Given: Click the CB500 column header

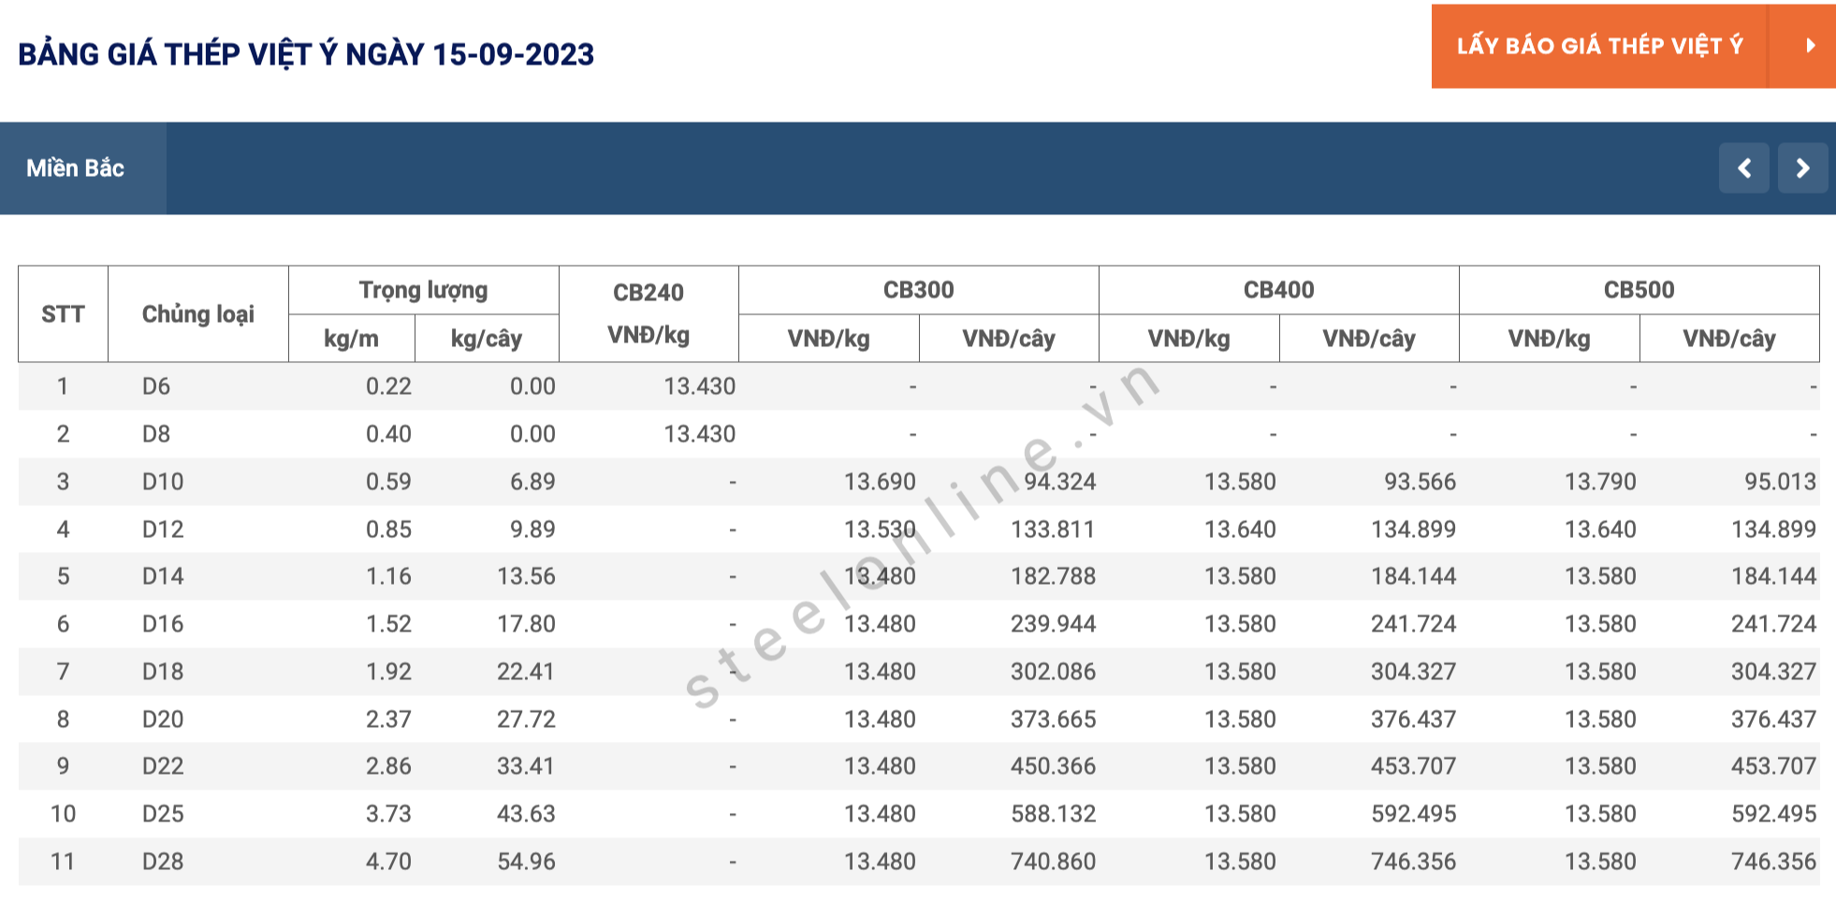Looking at the screenshot, I should (x=1639, y=290).
